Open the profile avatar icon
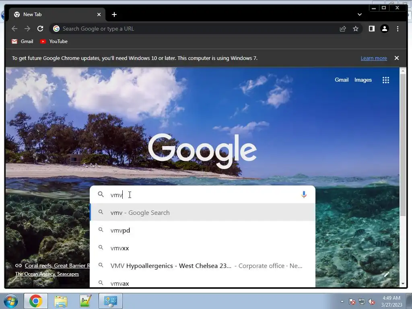 pos(384,29)
